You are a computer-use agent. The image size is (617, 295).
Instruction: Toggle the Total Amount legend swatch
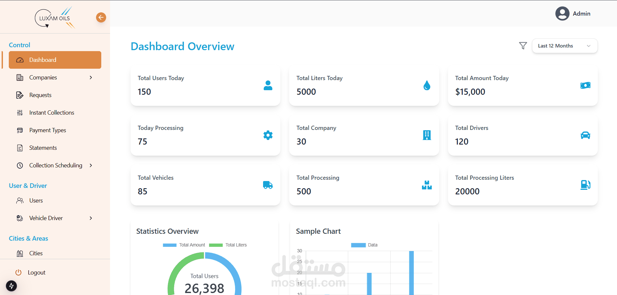[x=170, y=245]
